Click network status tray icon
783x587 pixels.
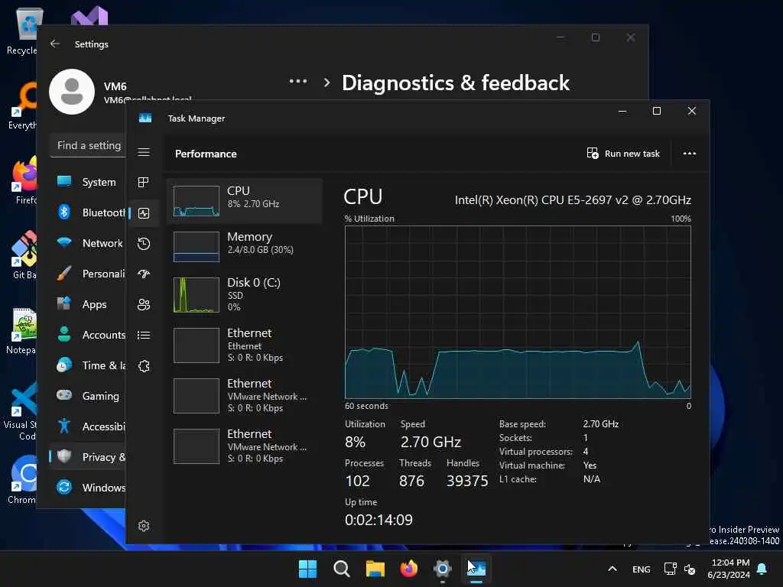pyautogui.click(x=670, y=569)
